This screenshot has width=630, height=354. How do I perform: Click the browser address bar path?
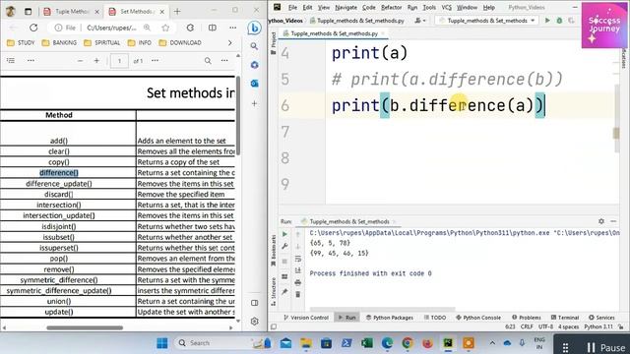coord(111,28)
